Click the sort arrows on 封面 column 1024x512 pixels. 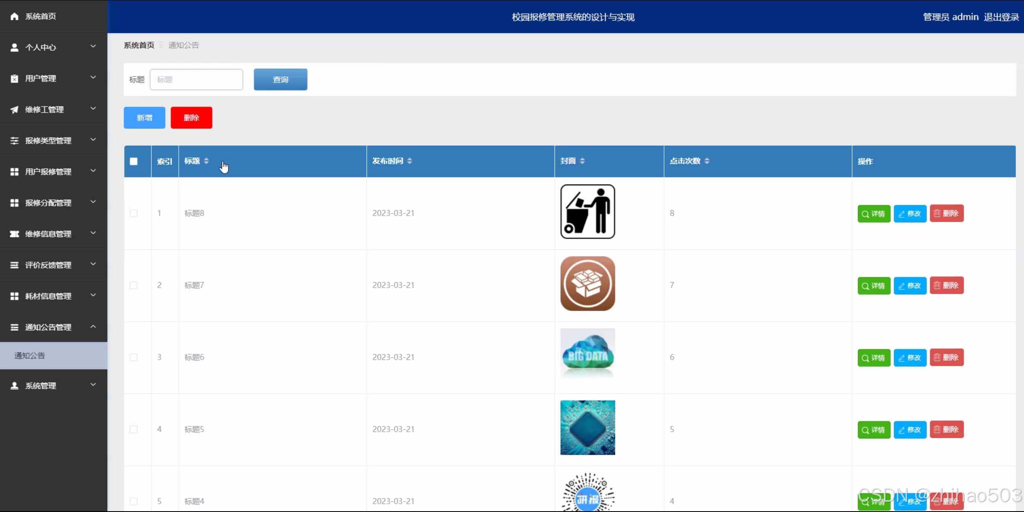582,161
